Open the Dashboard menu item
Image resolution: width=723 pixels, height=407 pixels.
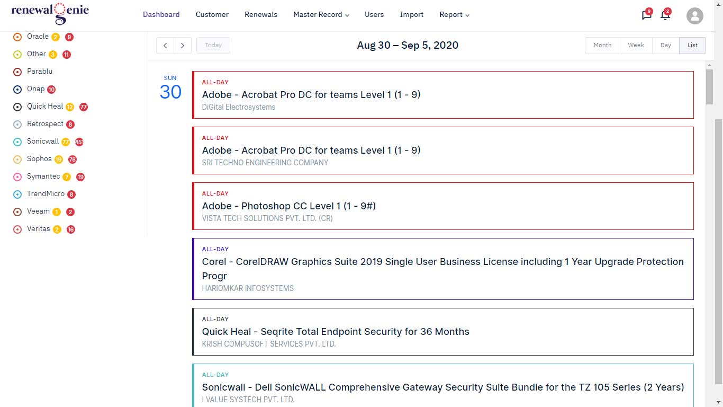(x=161, y=15)
